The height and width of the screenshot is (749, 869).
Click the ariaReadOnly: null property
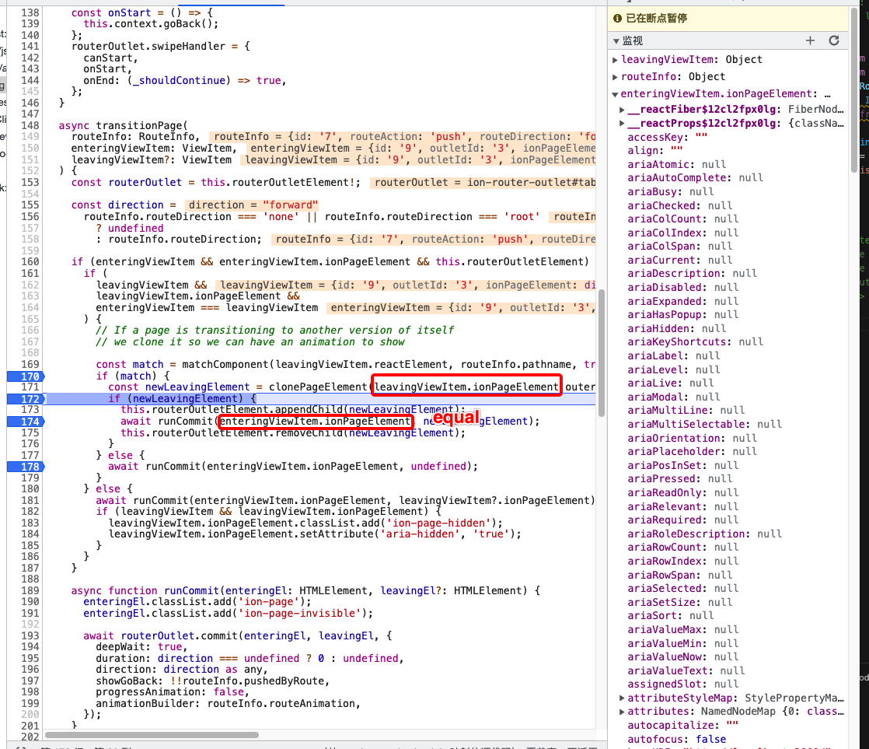(682, 493)
